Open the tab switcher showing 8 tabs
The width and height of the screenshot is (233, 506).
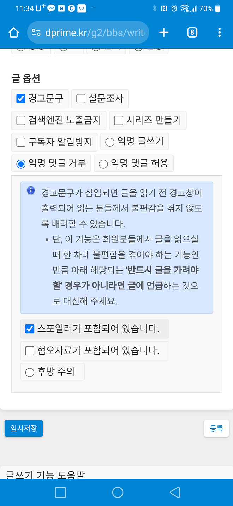tap(192, 32)
